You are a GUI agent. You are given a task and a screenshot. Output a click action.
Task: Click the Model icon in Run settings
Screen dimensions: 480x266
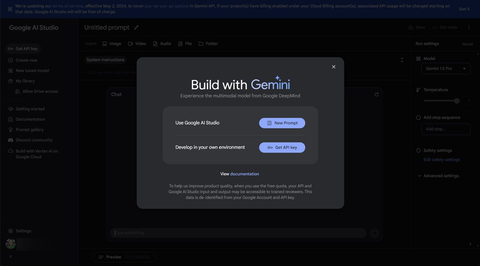coord(418,59)
